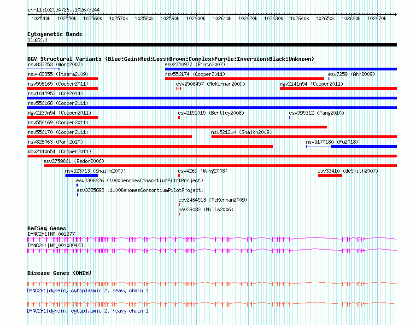Select the red esv33410 loss bar
Screen dimensions: 410x325
click(330, 175)
